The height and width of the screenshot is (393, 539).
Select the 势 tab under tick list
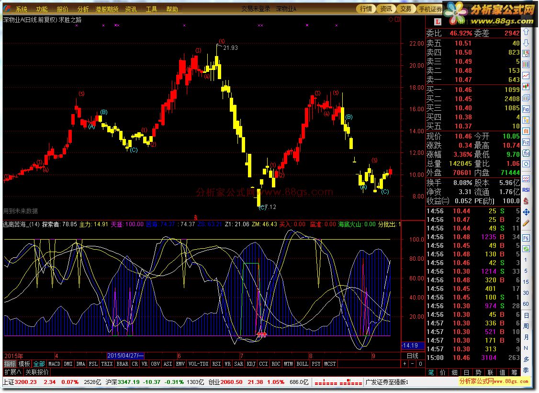click(478, 372)
